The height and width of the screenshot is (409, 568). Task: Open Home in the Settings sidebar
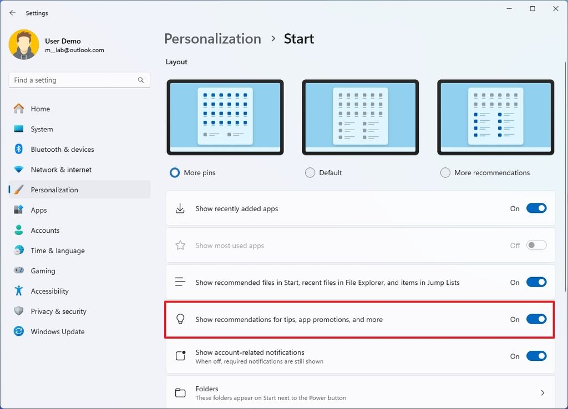tap(41, 109)
